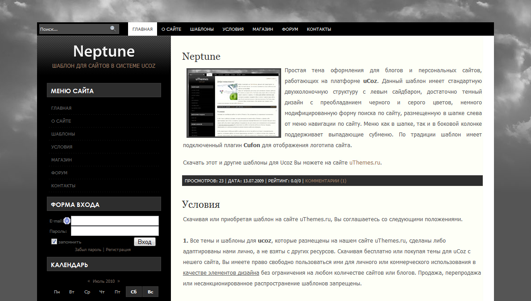
Task: Click the Вход login button
Action: click(145, 242)
